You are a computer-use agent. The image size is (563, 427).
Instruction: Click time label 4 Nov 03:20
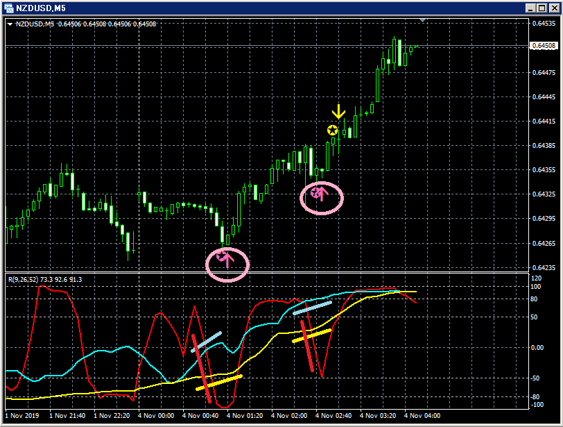tap(378, 416)
